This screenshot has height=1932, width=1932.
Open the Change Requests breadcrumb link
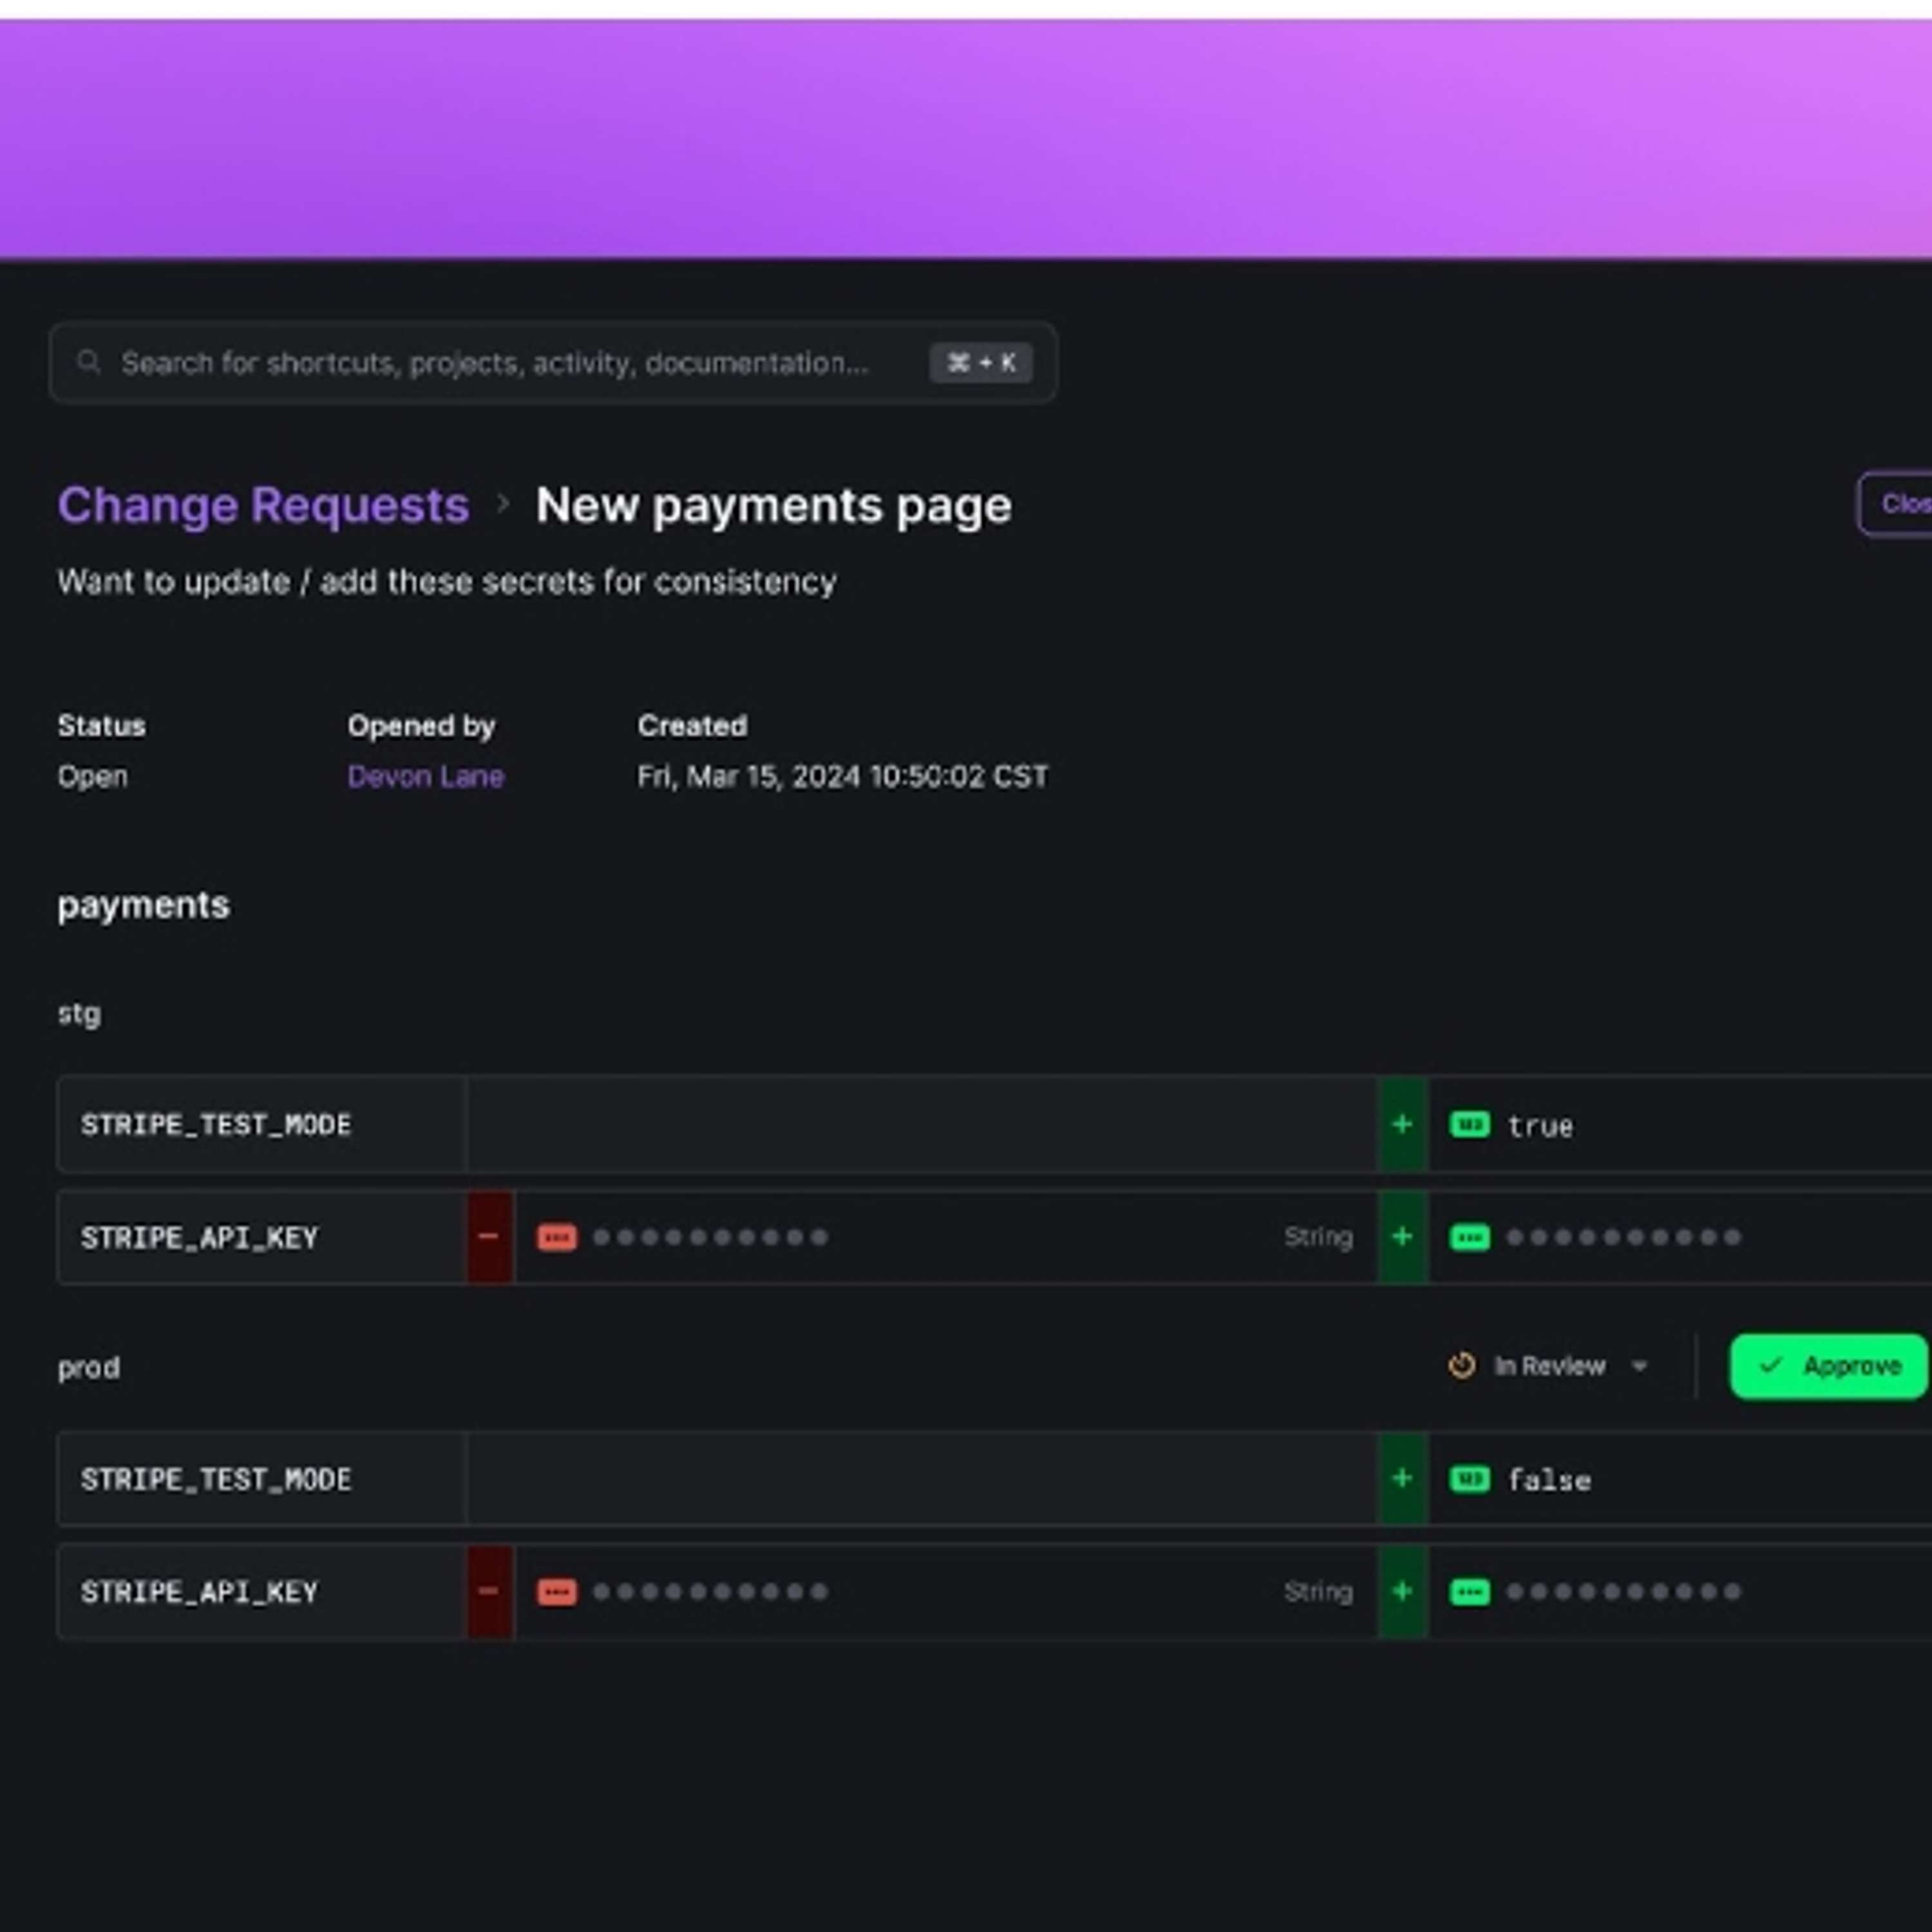point(263,505)
